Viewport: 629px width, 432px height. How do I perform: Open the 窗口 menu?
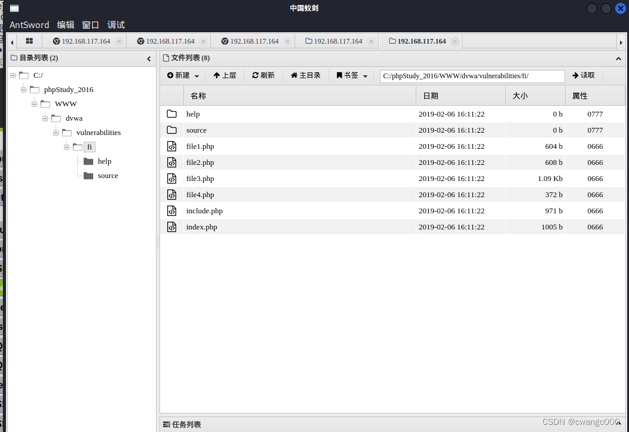pyautogui.click(x=90, y=25)
